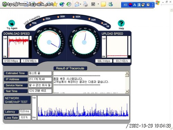Toggle the A alphanumeric input mode
Image resolution: width=173 pixels, height=130 pixels.
135,5
